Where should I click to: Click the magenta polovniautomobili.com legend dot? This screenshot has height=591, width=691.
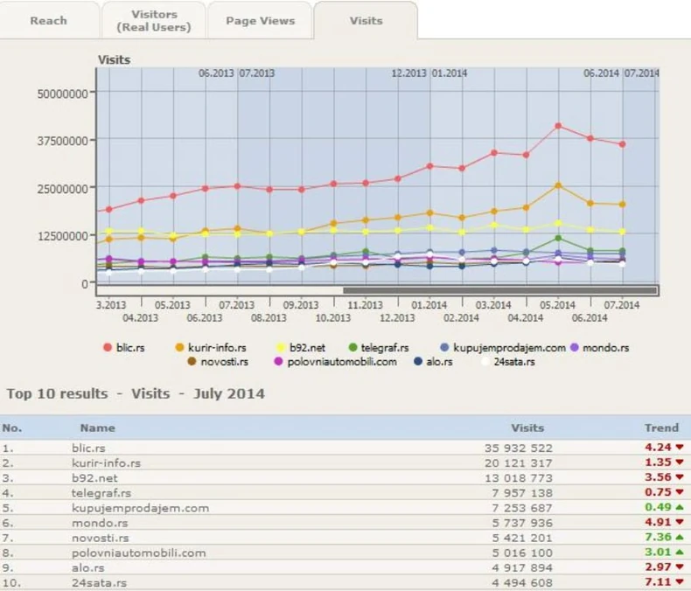pos(279,361)
